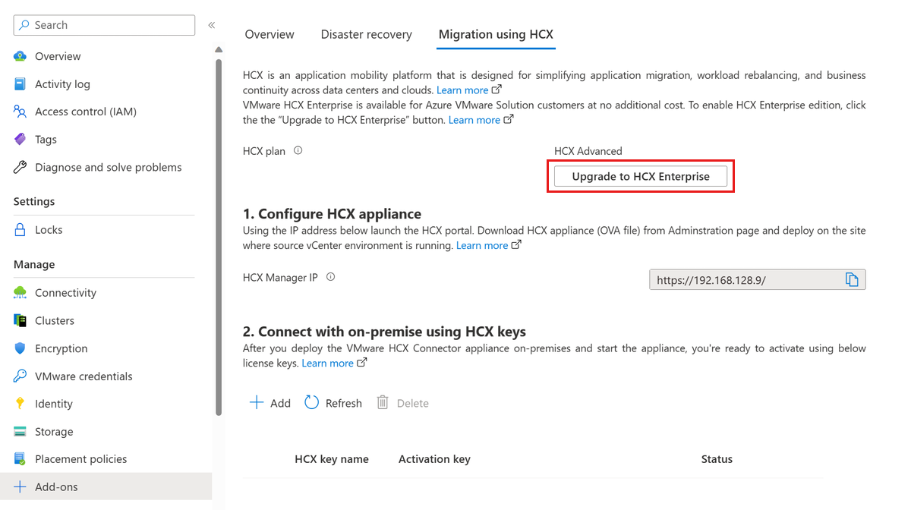Click the Add-ons plus icon

tap(20, 487)
